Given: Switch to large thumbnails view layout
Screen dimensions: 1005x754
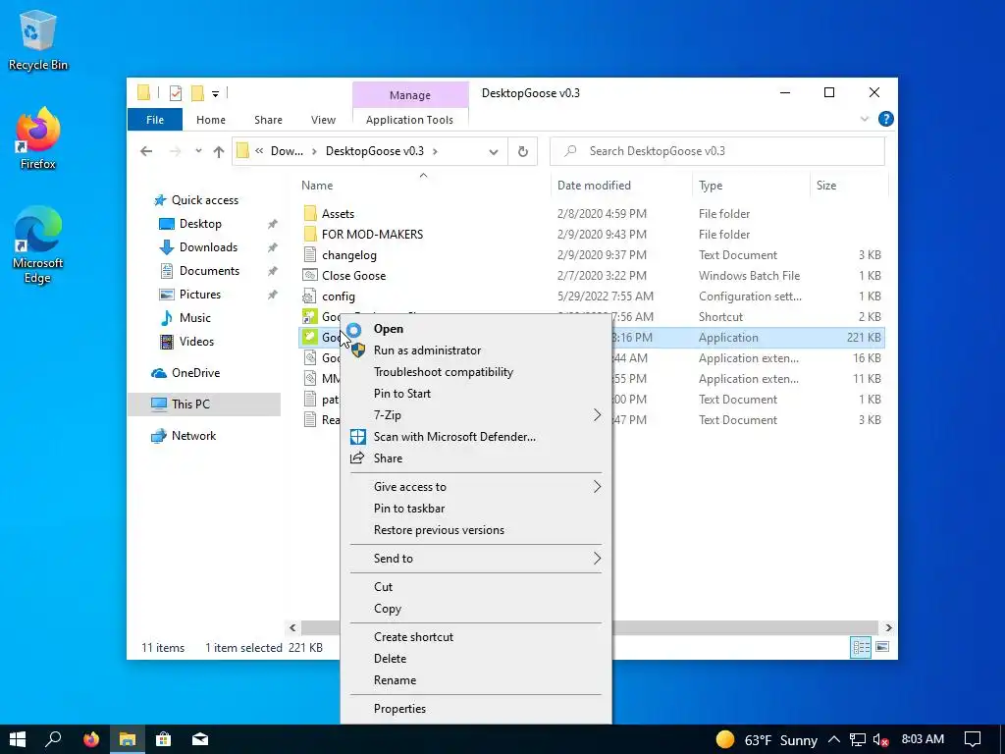Looking at the screenshot, I should (882, 647).
